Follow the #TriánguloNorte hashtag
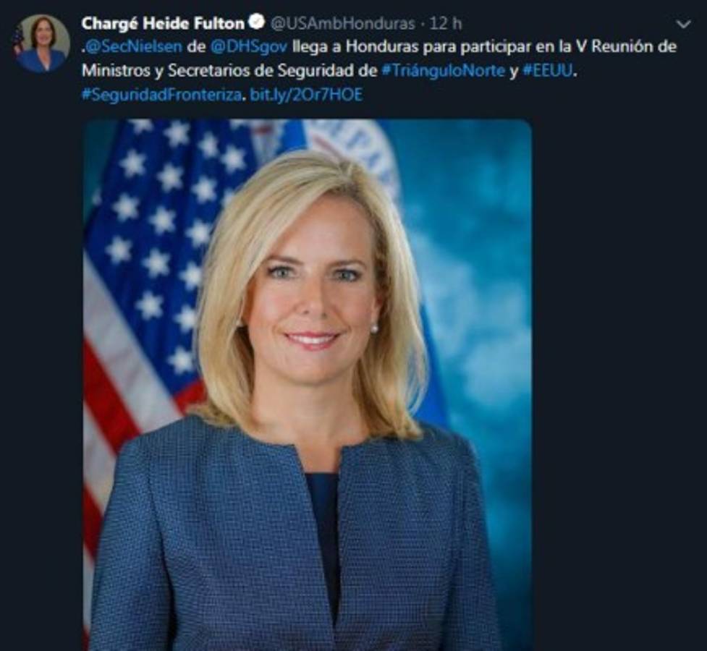 (443, 71)
